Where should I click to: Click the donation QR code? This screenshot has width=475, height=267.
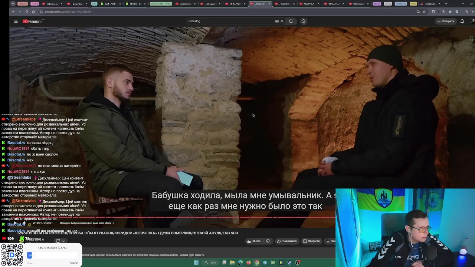point(12,255)
